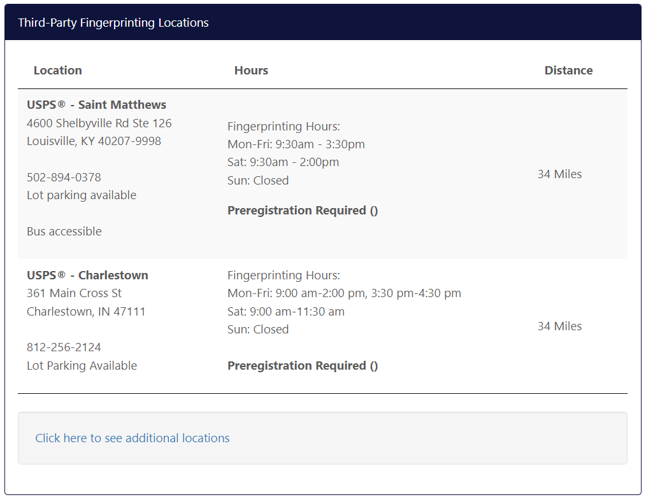Image resolution: width=646 pixels, height=502 pixels.
Task: Click the Hours column header
Action: click(251, 71)
